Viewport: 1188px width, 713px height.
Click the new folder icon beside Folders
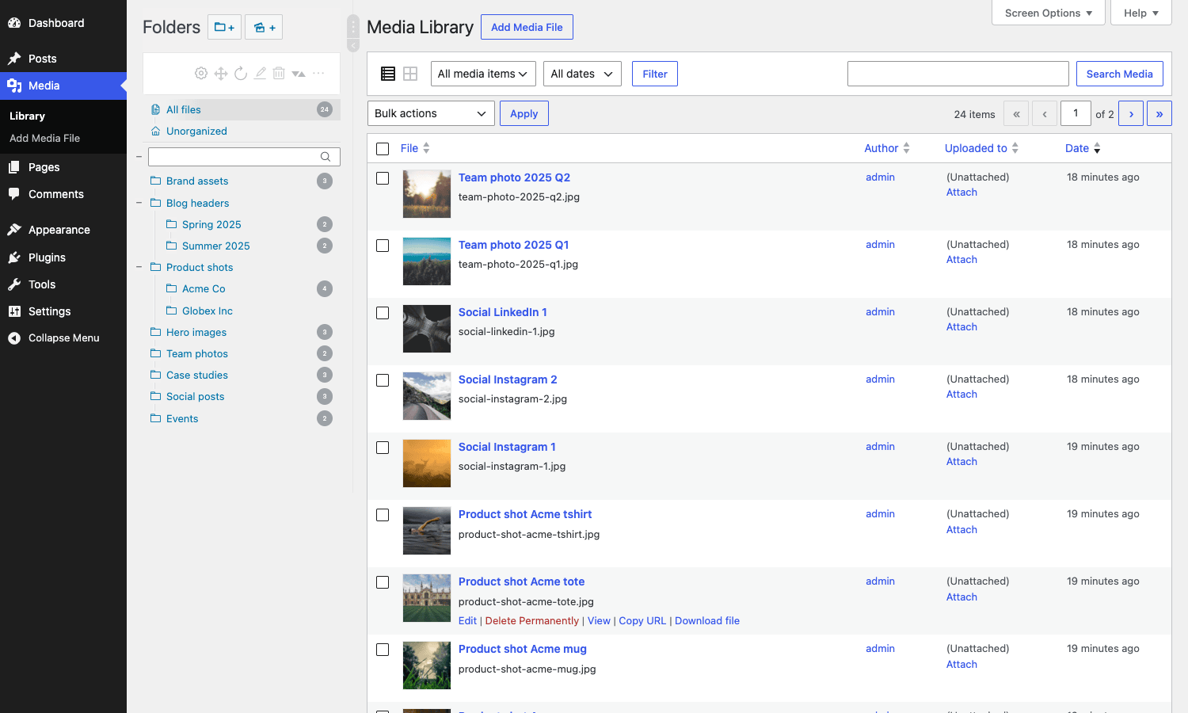point(224,27)
